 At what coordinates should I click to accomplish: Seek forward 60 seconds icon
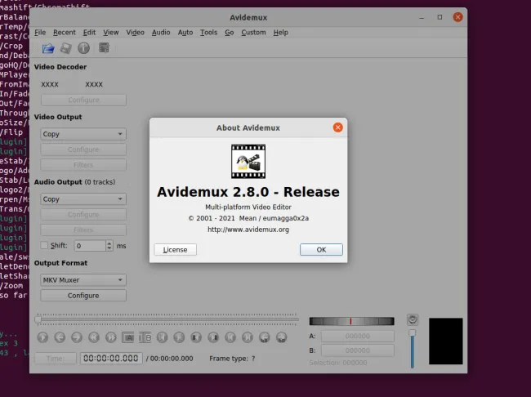pyautogui.click(x=281, y=337)
